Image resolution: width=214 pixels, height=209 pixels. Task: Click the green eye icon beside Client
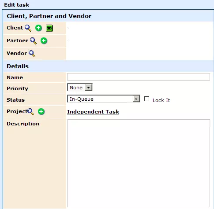click(x=49, y=28)
